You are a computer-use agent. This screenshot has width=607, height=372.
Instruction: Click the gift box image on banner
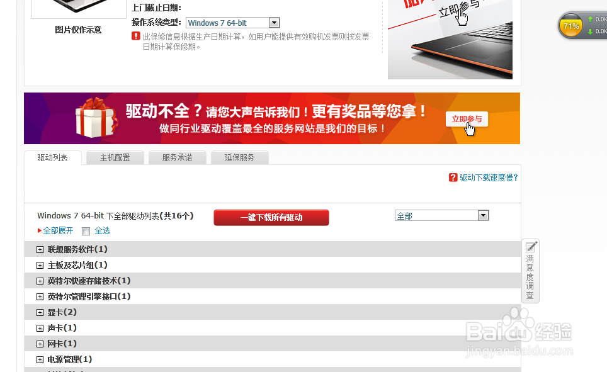point(96,118)
